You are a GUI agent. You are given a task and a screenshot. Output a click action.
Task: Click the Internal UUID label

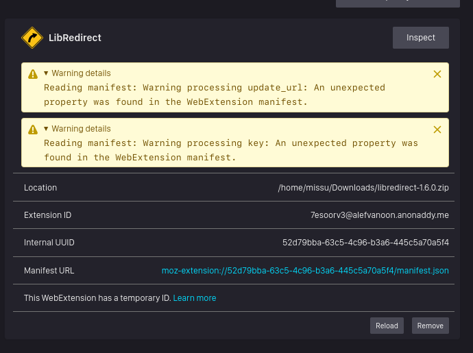click(49, 243)
